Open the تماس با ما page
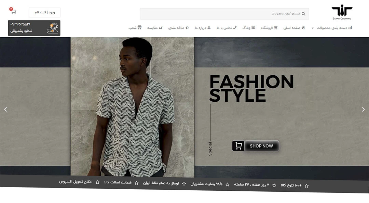Screen dimensions: 369x203 click(226, 28)
